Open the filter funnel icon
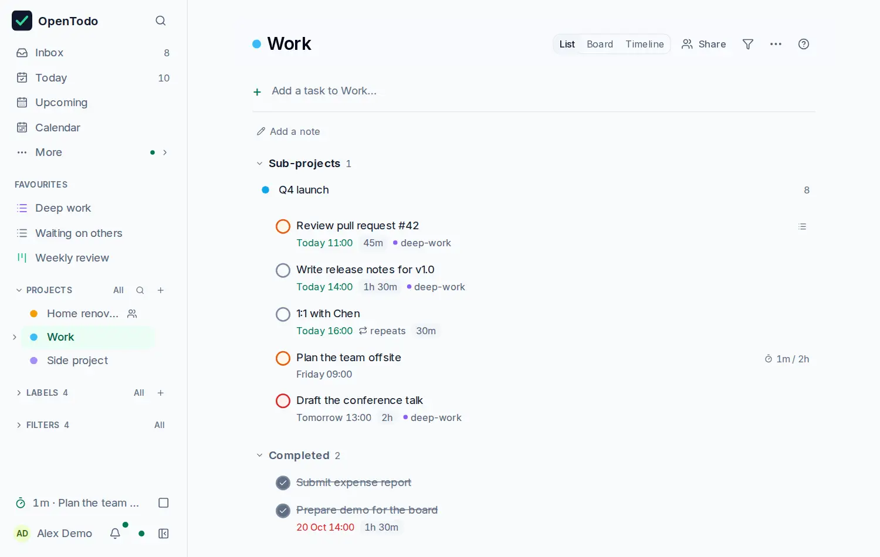This screenshot has height=557, width=880. click(x=748, y=44)
